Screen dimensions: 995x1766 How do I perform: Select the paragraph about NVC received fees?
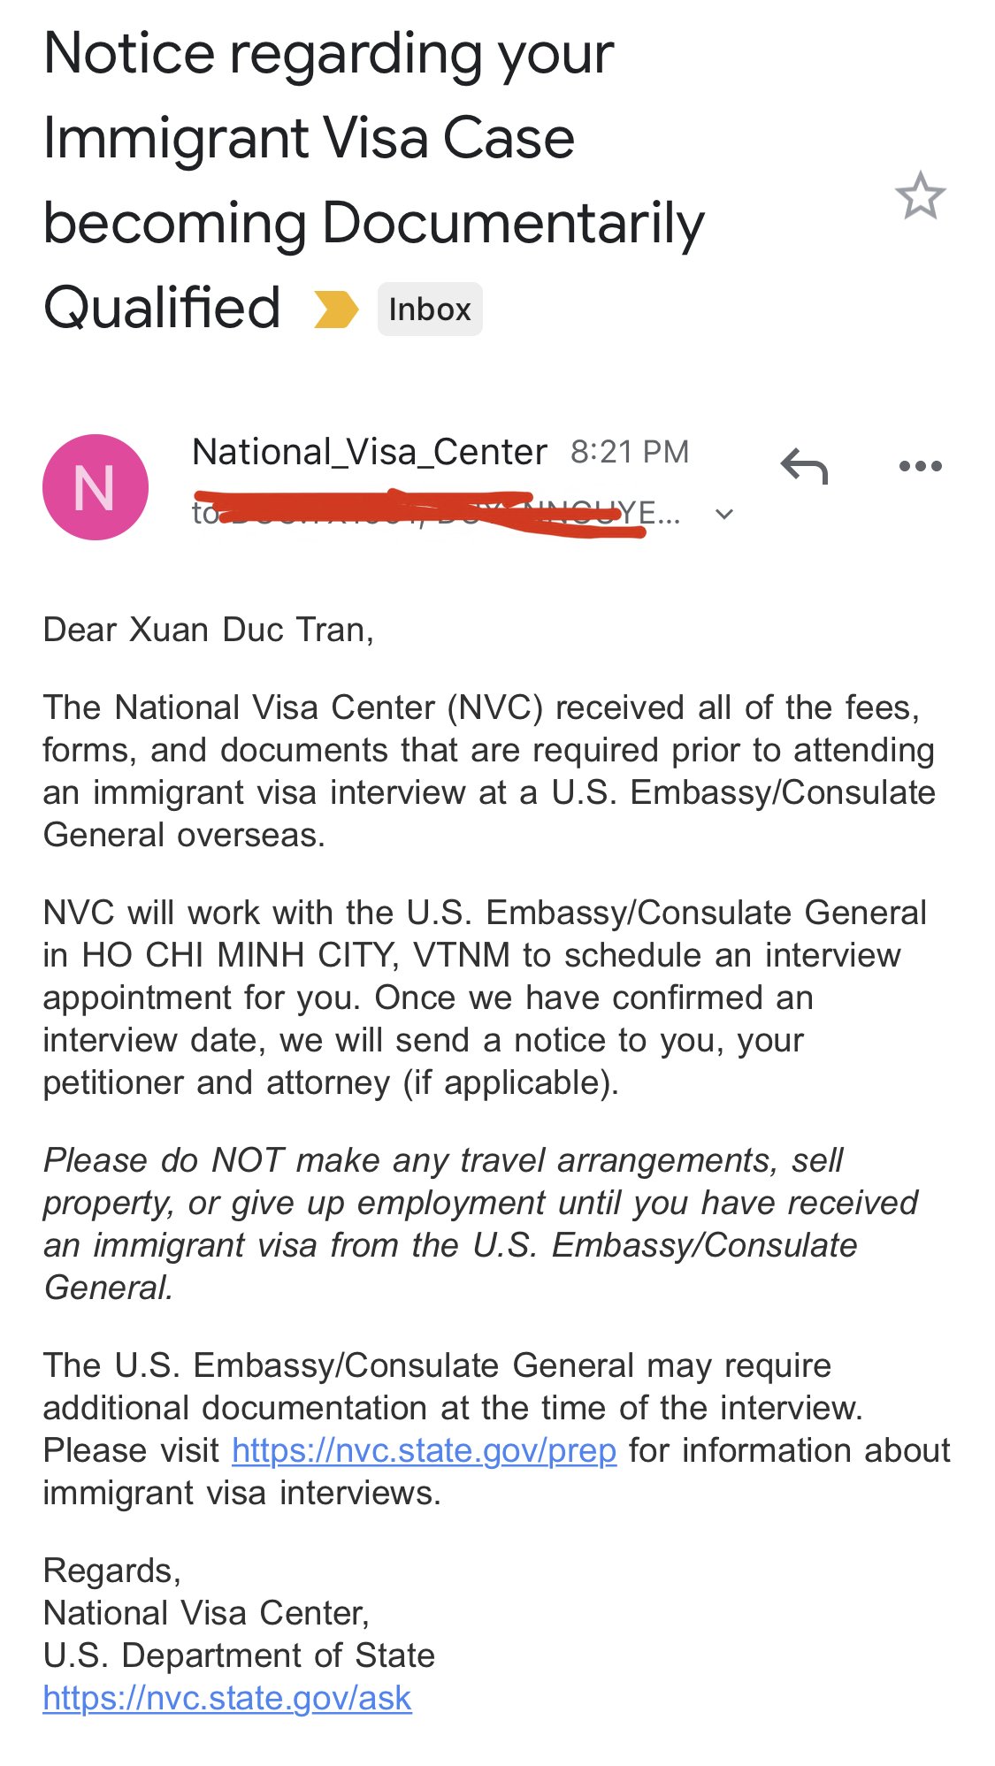tap(489, 771)
